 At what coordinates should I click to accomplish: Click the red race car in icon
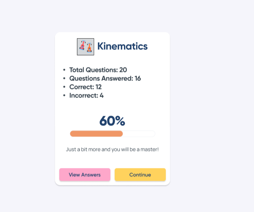(82, 45)
